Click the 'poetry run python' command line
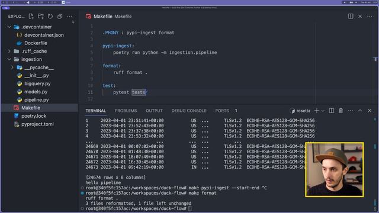This screenshot has height=213, width=379. [165, 53]
